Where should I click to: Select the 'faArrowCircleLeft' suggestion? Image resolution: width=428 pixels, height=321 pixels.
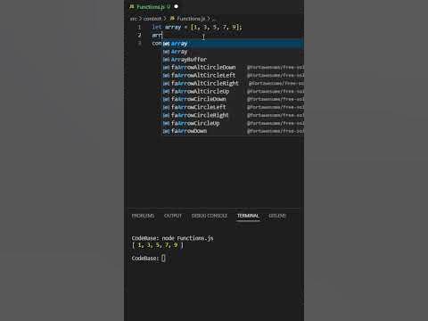pos(233,107)
